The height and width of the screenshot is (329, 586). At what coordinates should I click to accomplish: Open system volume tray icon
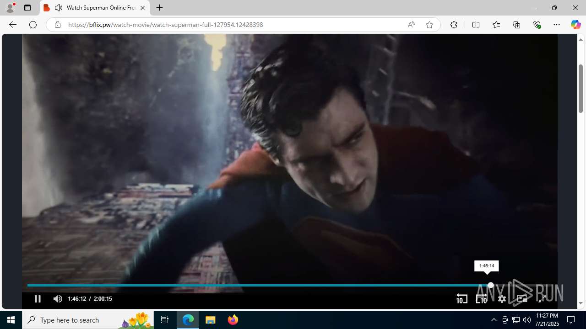527,320
